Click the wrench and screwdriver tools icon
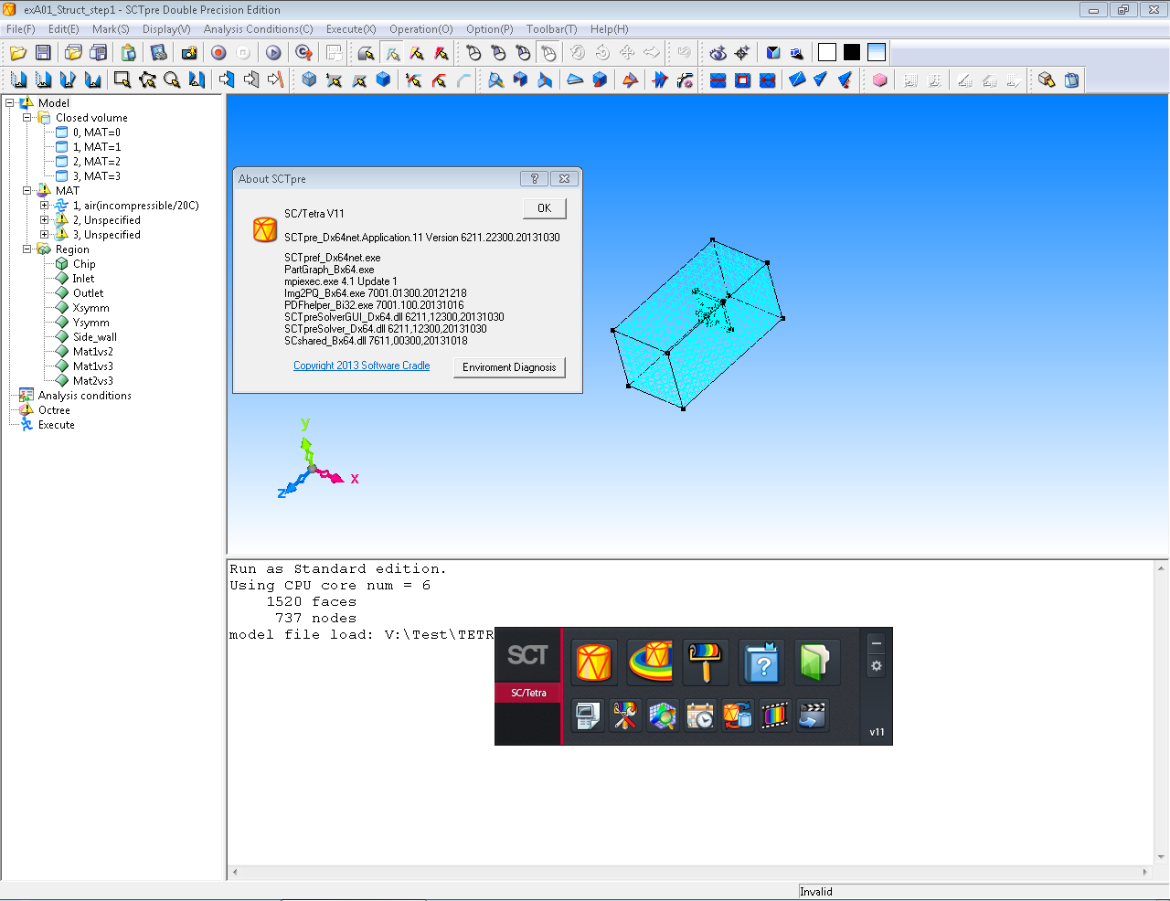 625,715
